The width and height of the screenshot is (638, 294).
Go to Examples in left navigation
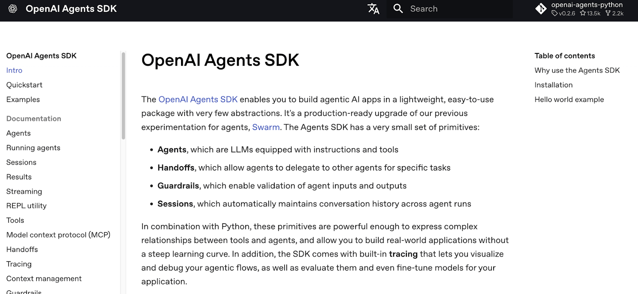click(x=23, y=100)
